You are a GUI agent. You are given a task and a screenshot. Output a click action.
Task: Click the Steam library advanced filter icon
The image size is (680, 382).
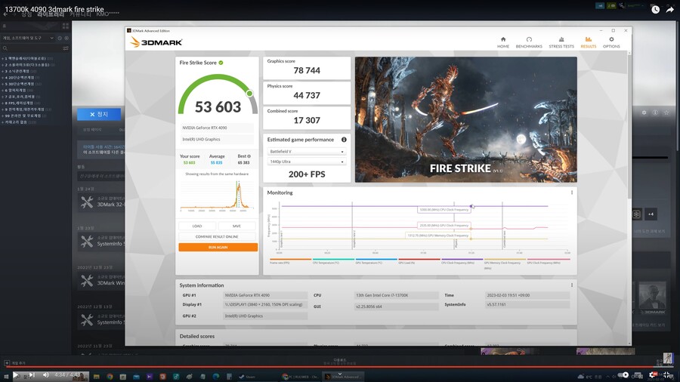click(x=66, y=48)
